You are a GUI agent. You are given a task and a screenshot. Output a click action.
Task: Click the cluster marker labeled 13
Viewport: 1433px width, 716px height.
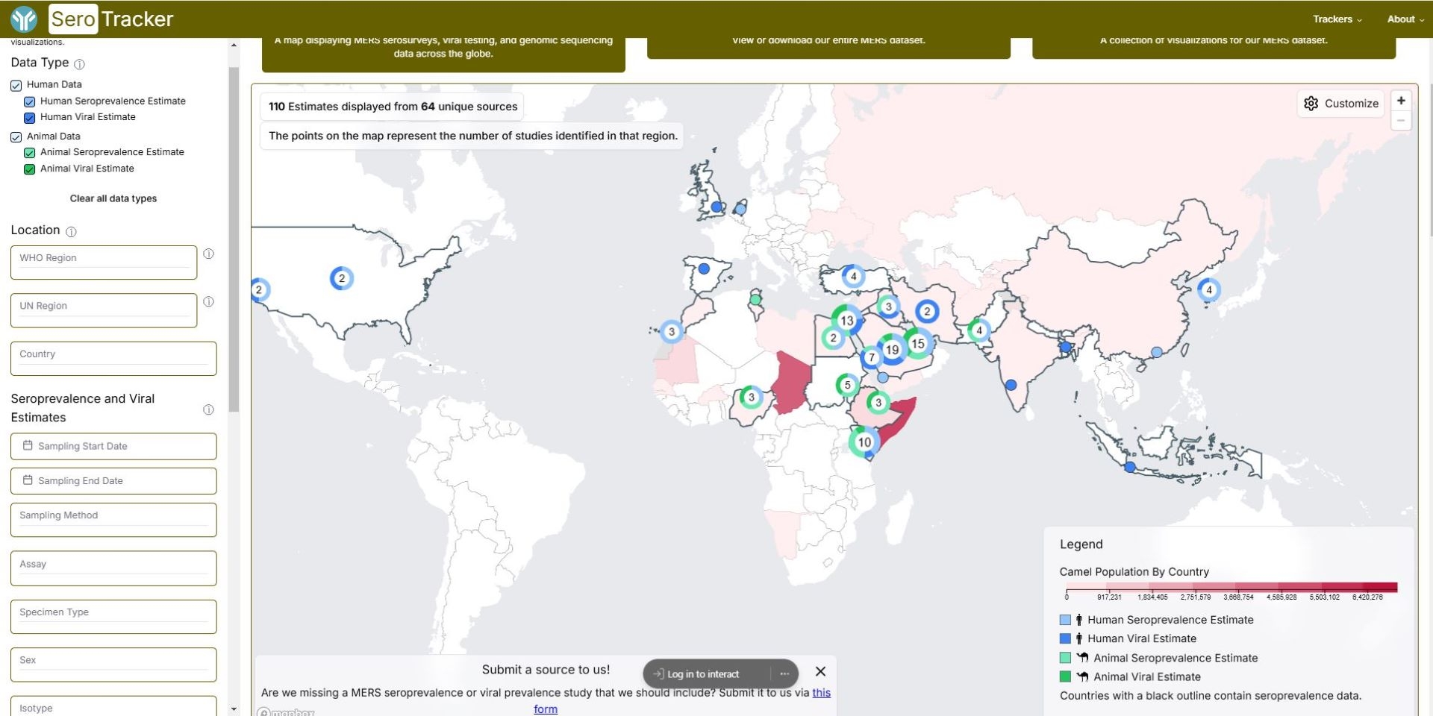(x=846, y=320)
